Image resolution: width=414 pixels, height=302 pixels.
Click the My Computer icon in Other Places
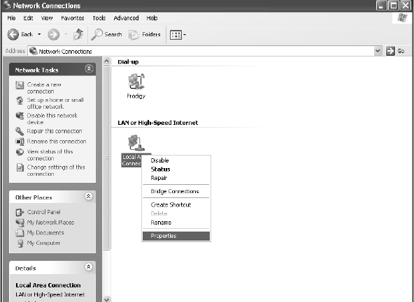20,243
